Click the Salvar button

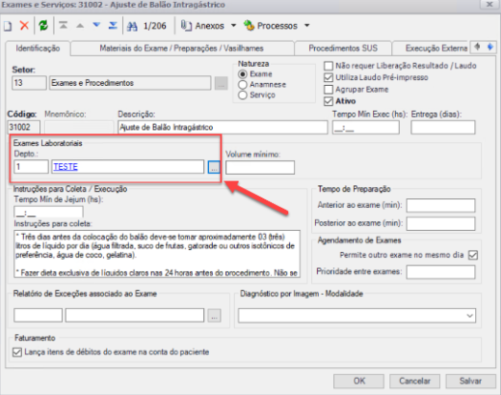(470, 382)
